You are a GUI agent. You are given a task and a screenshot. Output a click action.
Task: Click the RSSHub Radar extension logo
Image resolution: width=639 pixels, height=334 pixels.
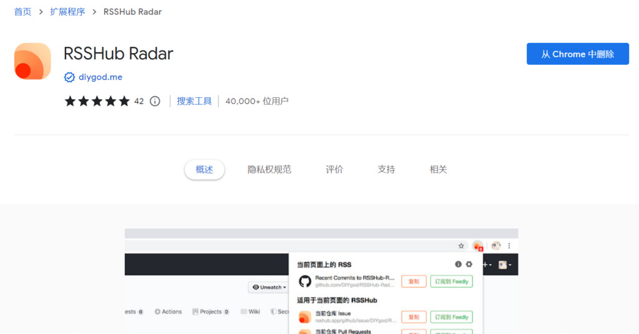32,61
